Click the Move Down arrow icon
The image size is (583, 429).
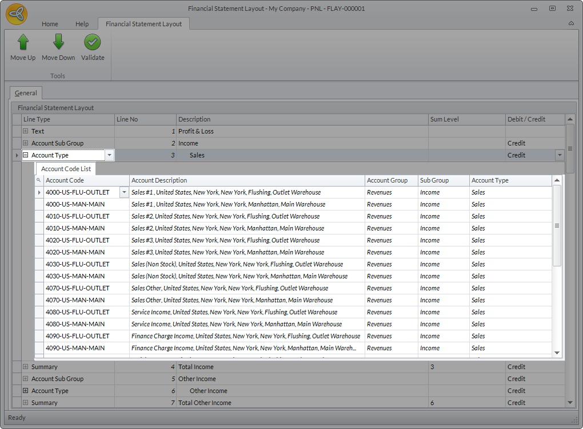[58, 43]
